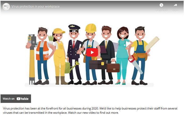Click the YouTube logo in Watch on button
The height and width of the screenshot is (119, 185).
click(x=23, y=99)
